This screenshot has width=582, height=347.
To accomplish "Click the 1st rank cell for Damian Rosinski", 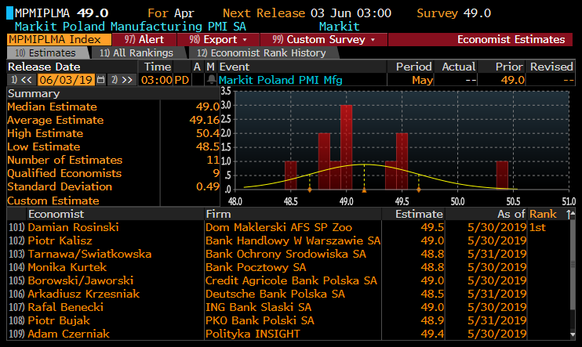I will pyautogui.click(x=537, y=227).
